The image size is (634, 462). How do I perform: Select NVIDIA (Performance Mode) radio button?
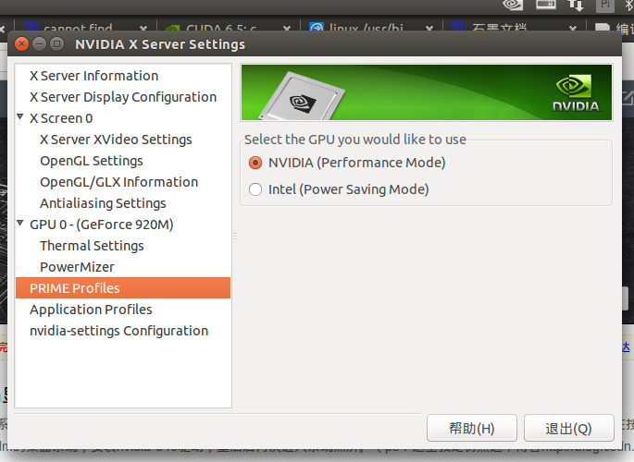255,163
